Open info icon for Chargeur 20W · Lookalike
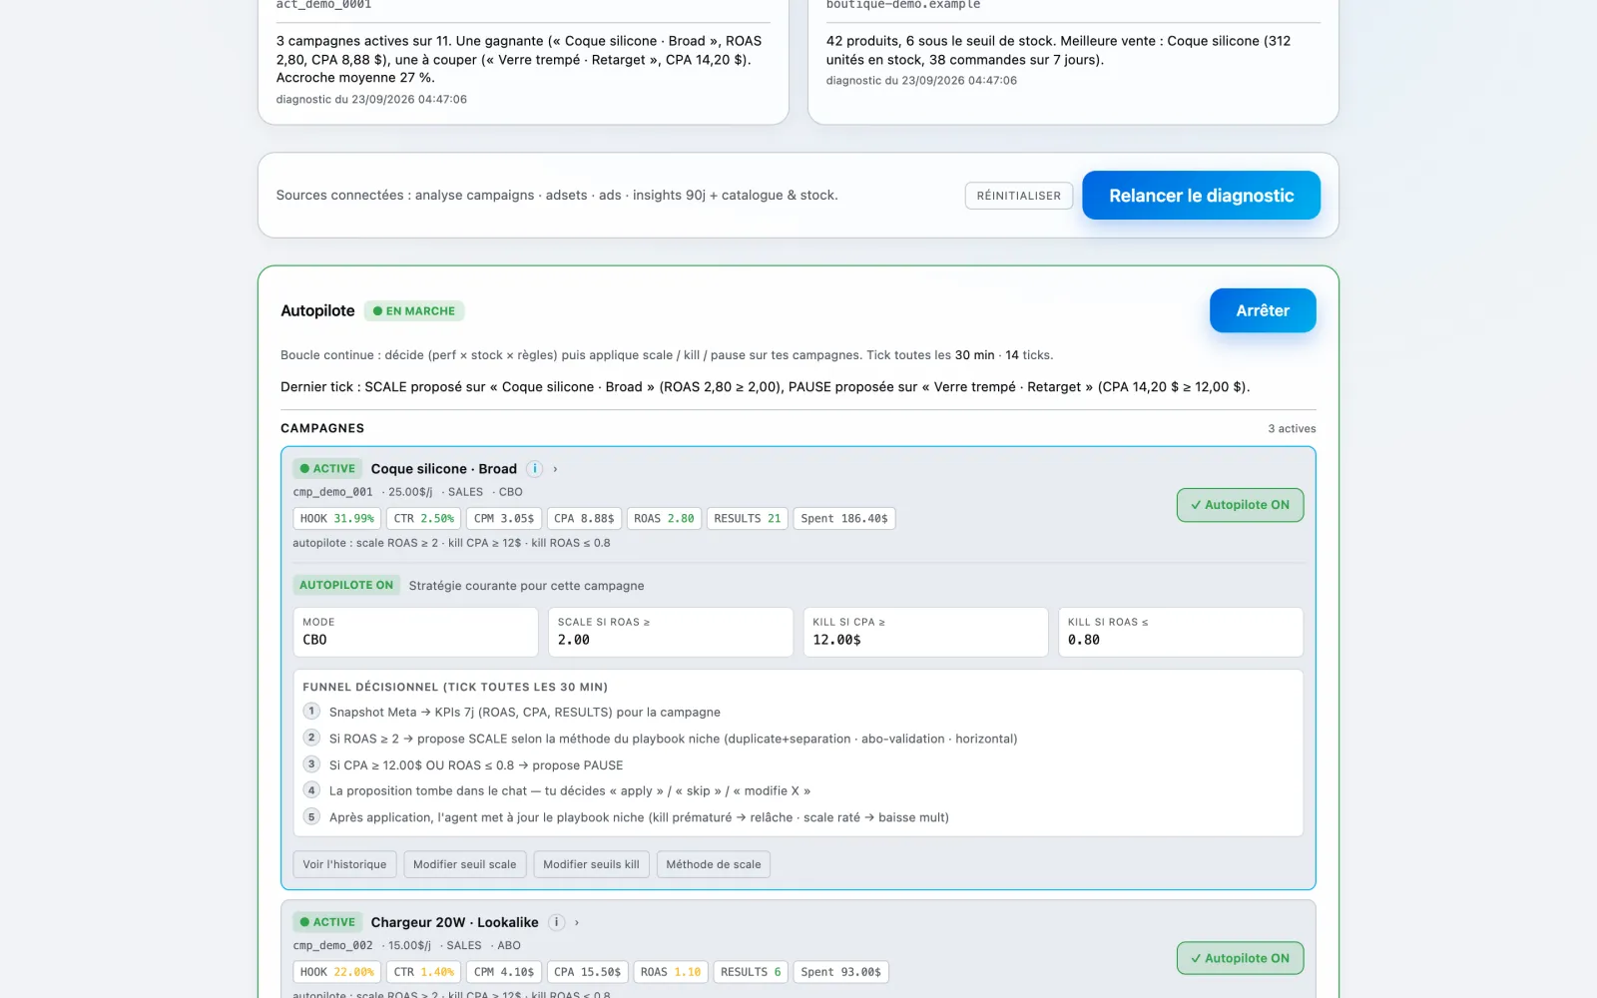 point(557,922)
